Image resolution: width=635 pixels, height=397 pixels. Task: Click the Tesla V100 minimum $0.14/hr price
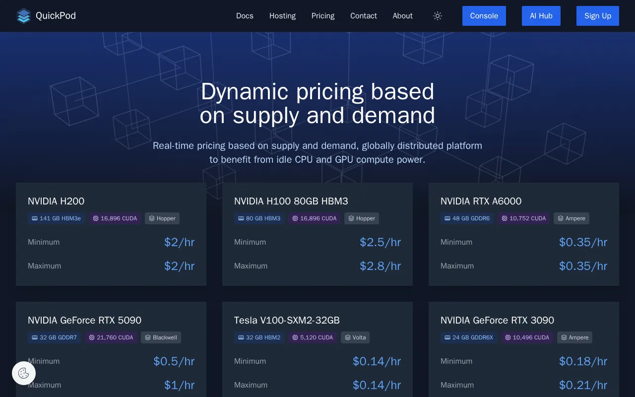click(x=377, y=361)
